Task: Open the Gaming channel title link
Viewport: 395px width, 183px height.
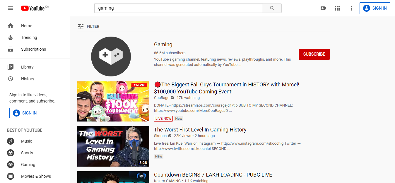Action: [163, 45]
